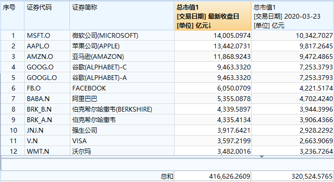Click the VISA latest market value 3,597.2199
This screenshot has width=334, height=182.
234,141
